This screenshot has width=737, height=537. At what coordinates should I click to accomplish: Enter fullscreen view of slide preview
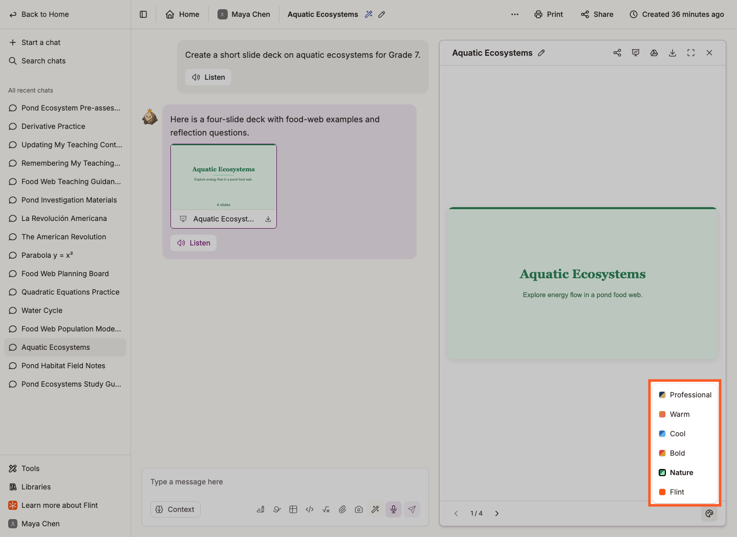[x=691, y=53]
